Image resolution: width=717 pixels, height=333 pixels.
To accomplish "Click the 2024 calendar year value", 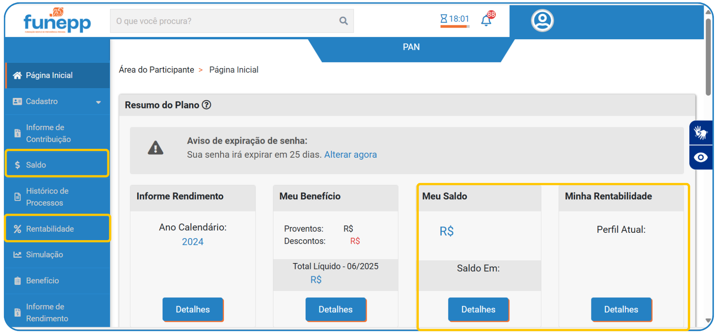I will point(192,242).
